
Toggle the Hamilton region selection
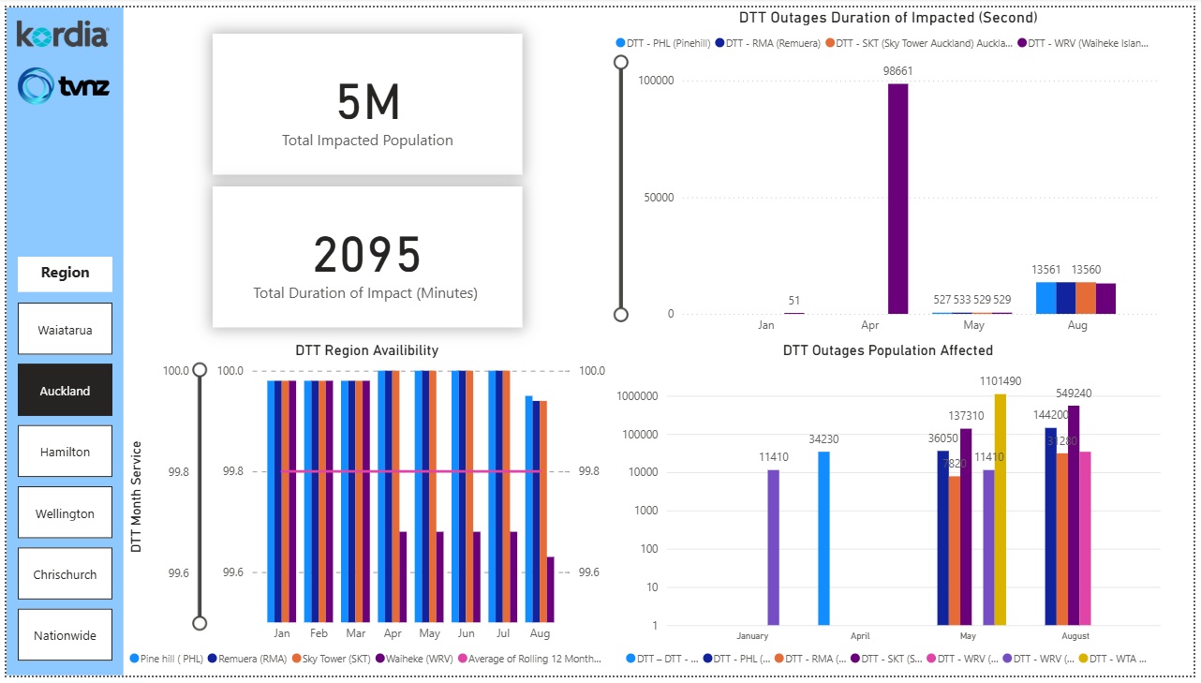65,451
